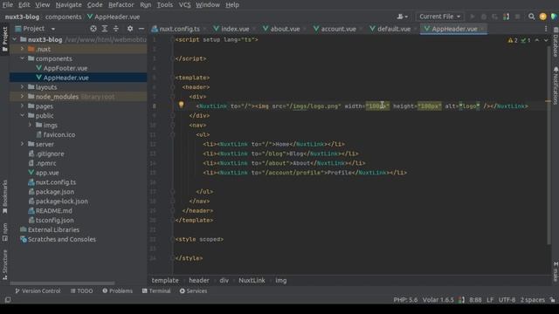Collapse the public folder
559x314 pixels.
[22, 115]
